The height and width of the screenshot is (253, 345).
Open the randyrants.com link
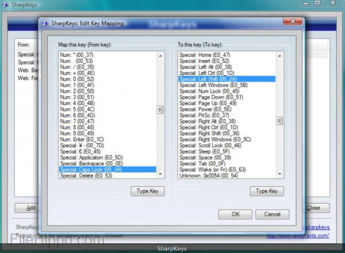click(298, 236)
